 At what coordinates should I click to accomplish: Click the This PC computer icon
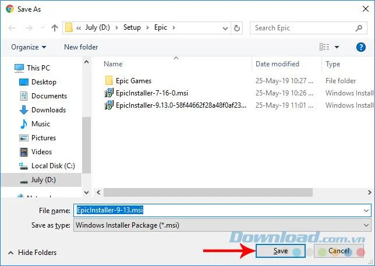pyautogui.click(x=19, y=68)
